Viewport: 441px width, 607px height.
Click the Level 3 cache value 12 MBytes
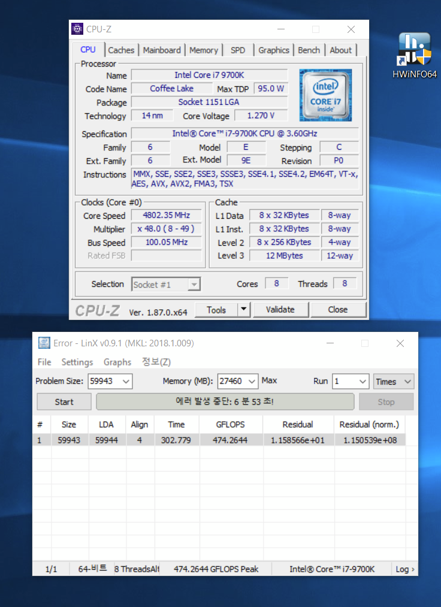[x=285, y=256]
